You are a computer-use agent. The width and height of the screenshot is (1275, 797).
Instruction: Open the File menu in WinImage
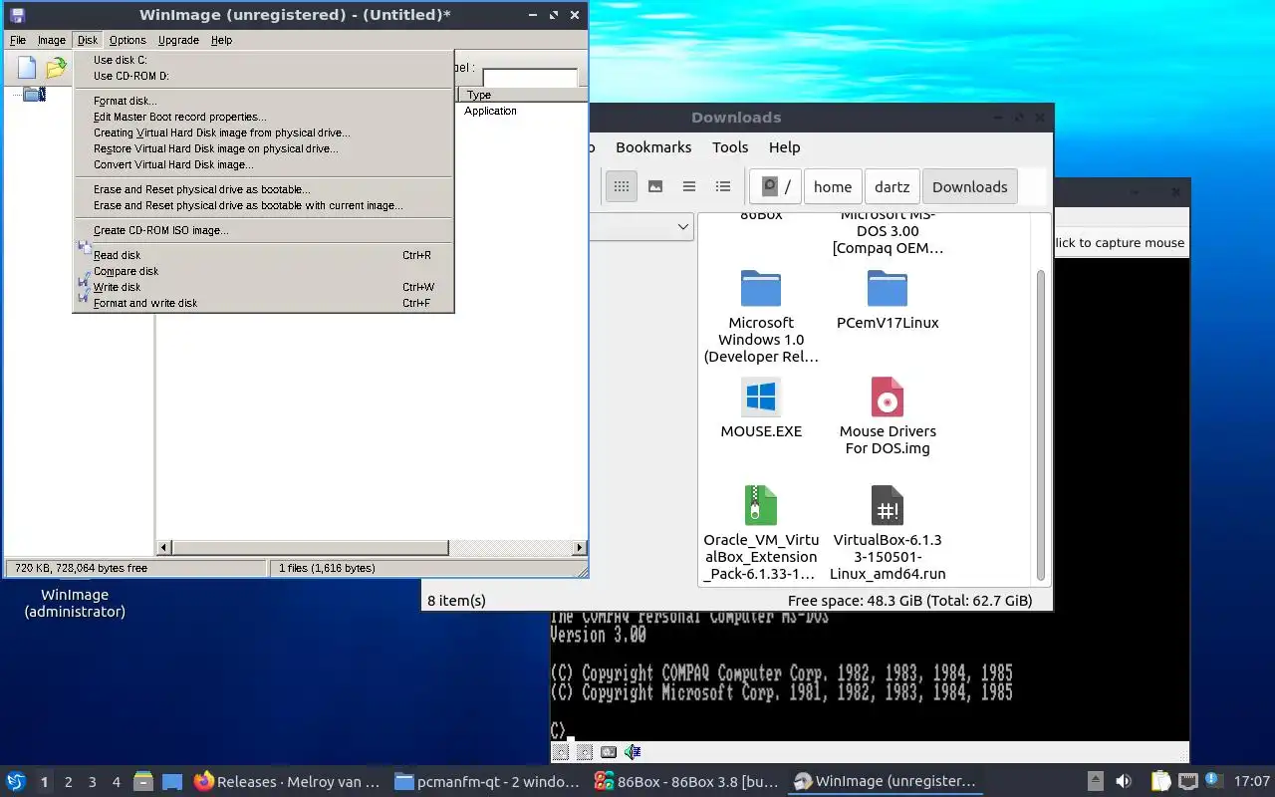pos(18,40)
